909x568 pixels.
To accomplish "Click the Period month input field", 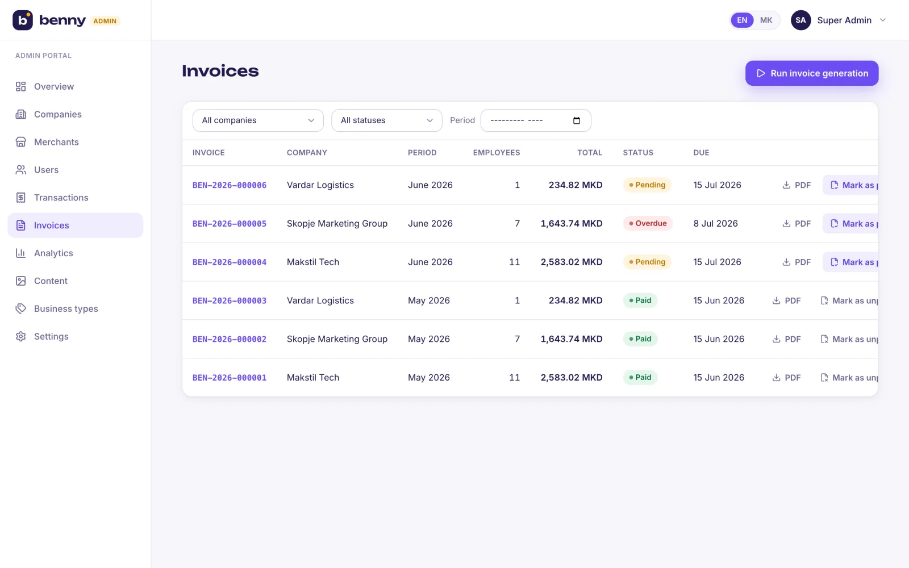I will click(x=536, y=120).
